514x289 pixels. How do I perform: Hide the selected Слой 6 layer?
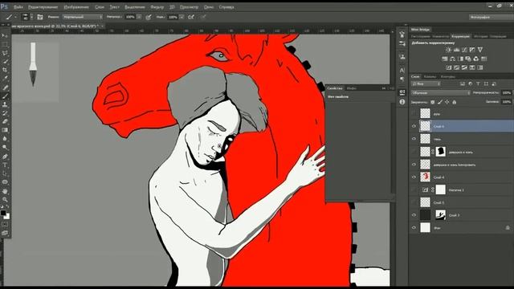[x=414, y=126]
